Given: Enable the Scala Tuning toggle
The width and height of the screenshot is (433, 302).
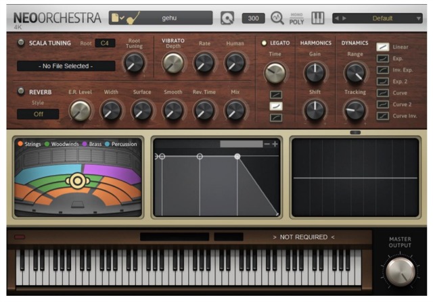Looking at the screenshot, I should click(21, 43).
